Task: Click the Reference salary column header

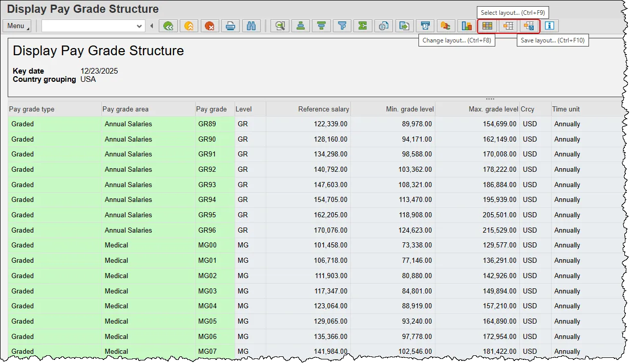Action: pyautogui.click(x=323, y=109)
